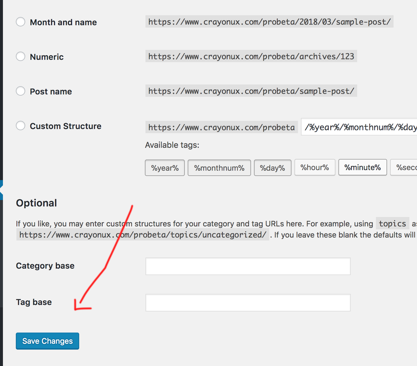Select the Month and name radio button
The width and height of the screenshot is (417, 366).
tap(21, 22)
